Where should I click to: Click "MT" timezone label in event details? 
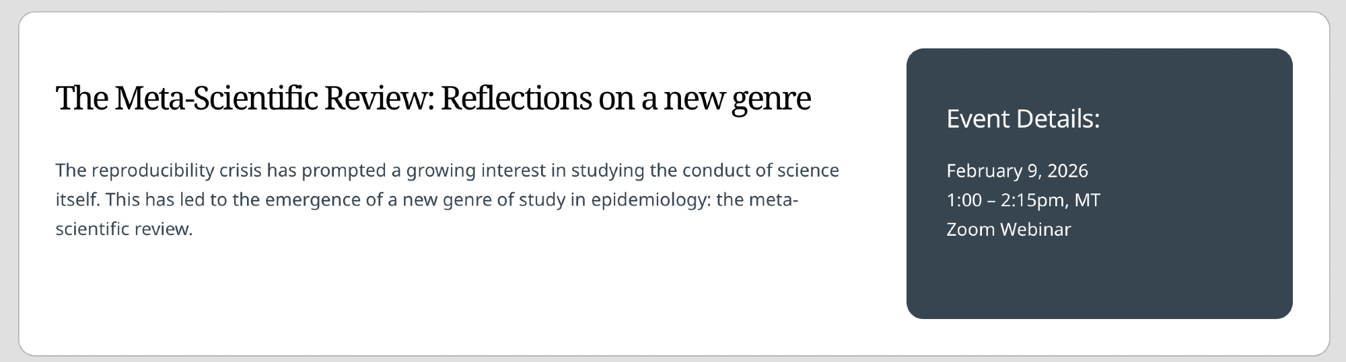1087,200
